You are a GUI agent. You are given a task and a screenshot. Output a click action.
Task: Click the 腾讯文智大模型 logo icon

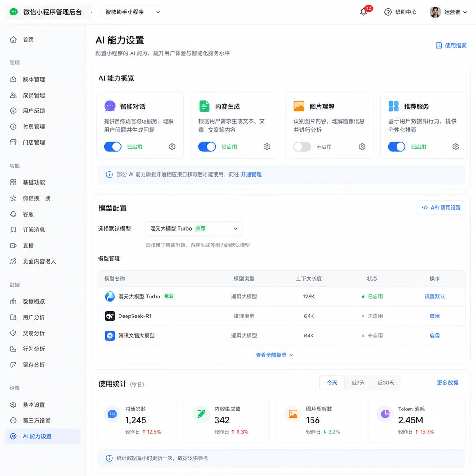(110, 336)
